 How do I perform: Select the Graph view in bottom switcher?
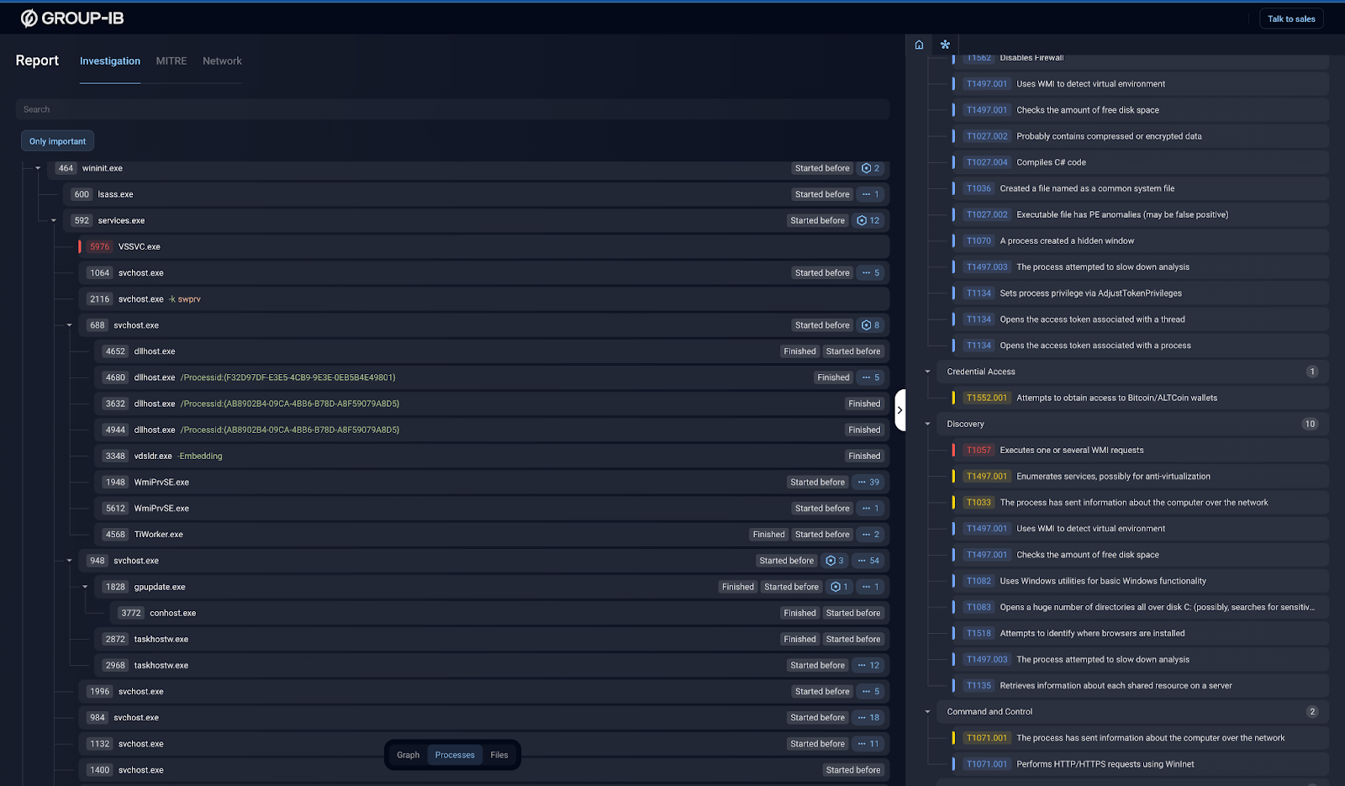408,755
